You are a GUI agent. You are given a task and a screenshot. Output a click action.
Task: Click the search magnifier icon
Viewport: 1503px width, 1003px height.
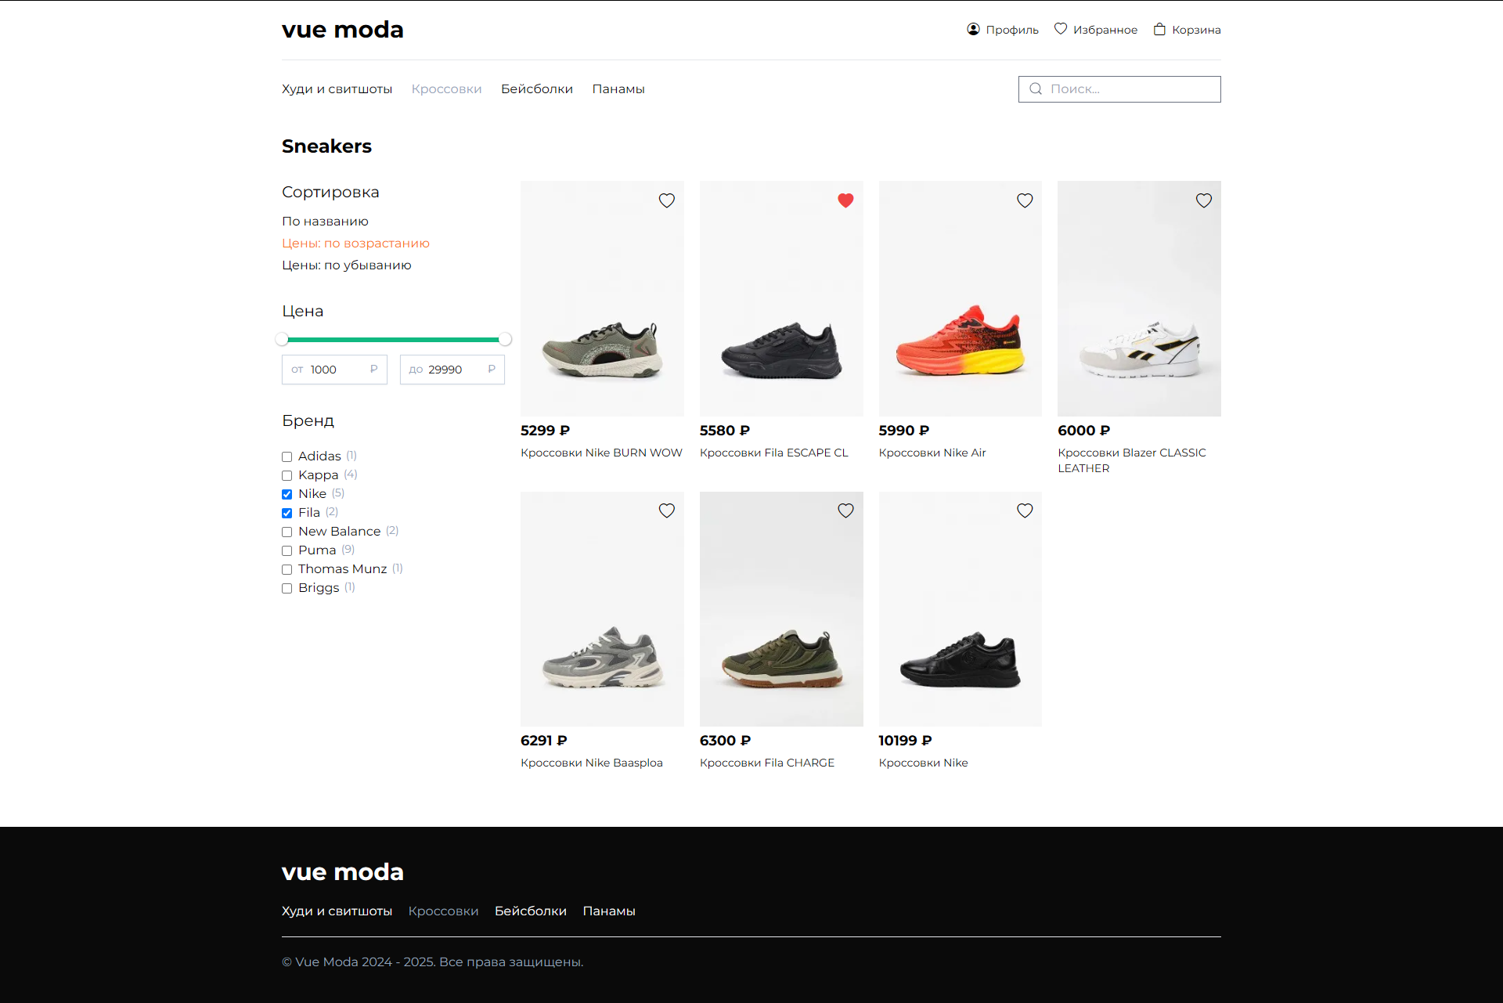[x=1036, y=89]
